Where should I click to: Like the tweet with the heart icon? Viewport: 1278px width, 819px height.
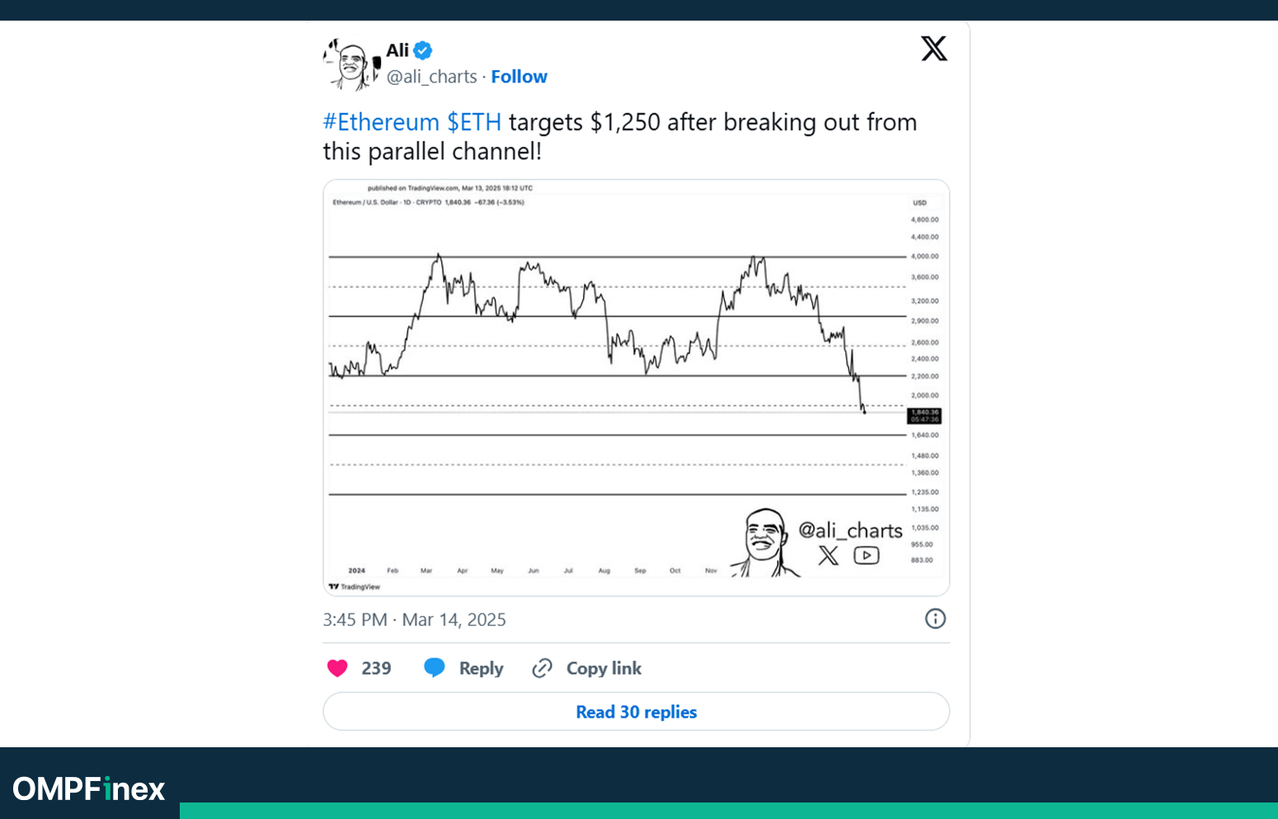(x=337, y=668)
